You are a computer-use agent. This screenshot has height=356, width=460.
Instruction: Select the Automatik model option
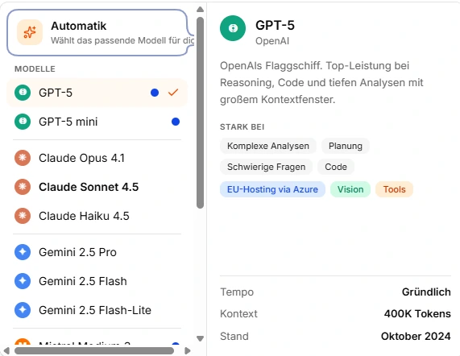click(101, 32)
